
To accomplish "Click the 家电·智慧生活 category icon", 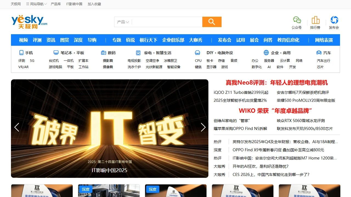I will click(x=138, y=53).
